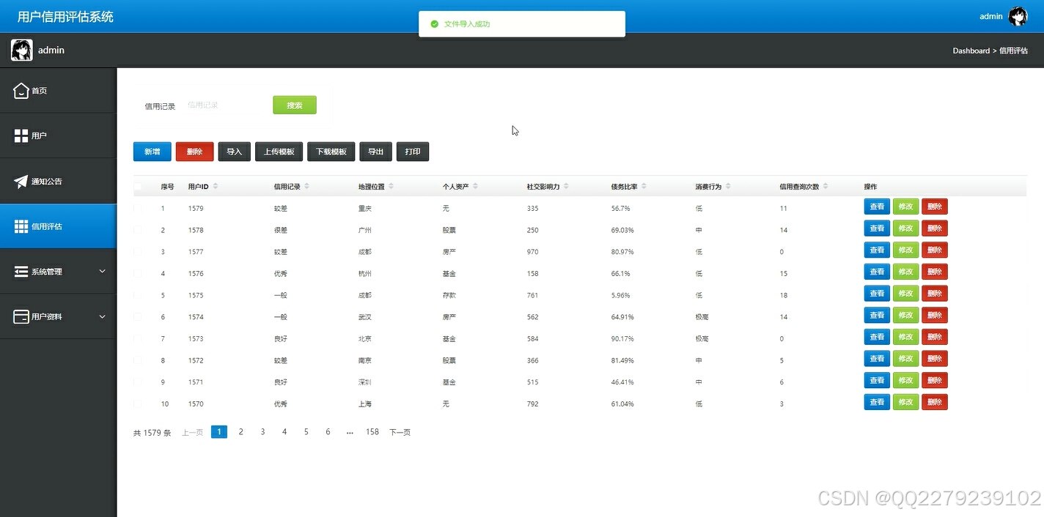Check the checkbox for user 1579
1044x517 pixels.
[137, 208]
